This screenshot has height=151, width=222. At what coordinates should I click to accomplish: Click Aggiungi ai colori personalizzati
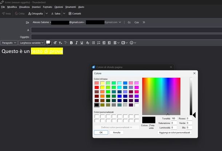click(175, 132)
